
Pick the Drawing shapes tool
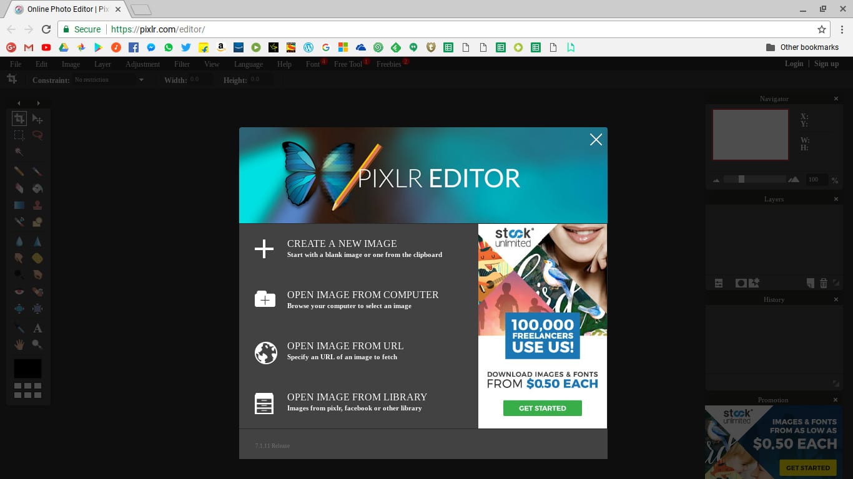37,221
